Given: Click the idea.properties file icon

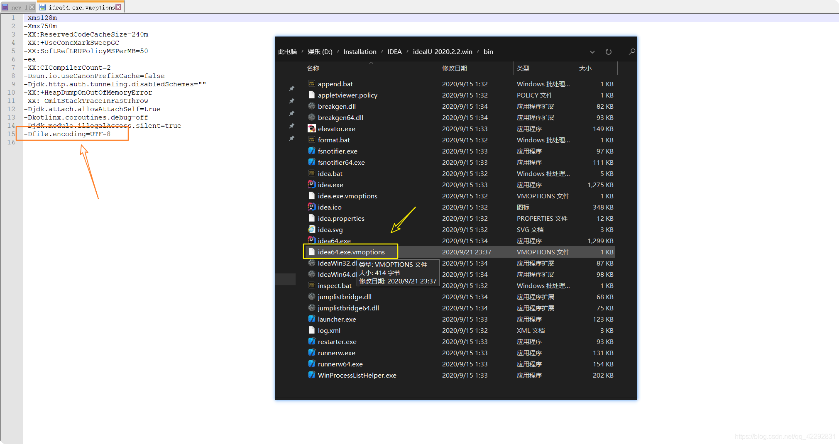Looking at the screenshot, I should (311, 218).
